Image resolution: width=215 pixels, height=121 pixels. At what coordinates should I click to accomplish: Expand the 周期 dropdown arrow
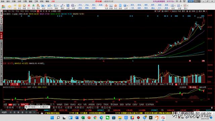click(x=58, y=6)
